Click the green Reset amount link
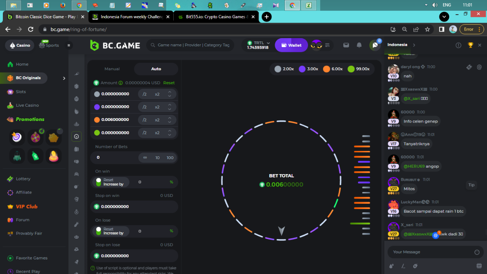The image size is (487, 274). click(x=169, y=83)
